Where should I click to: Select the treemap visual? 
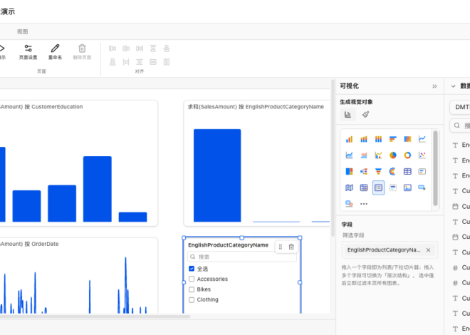coord(349,172)
